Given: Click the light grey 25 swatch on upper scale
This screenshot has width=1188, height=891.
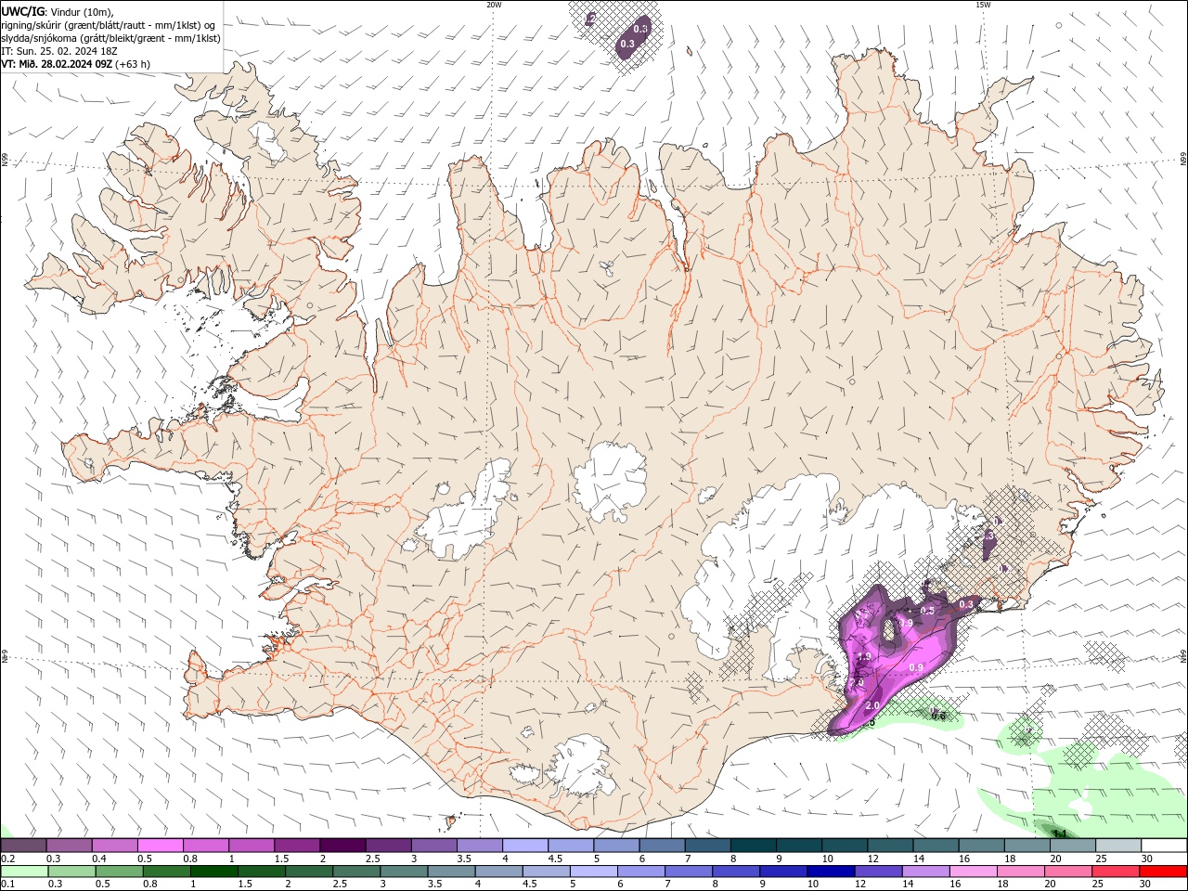Looking at the screenshot, I should coord(1117,845).
